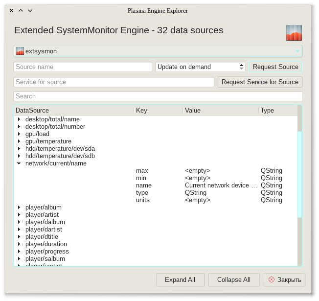The height and width of the screenshot is (301, 319).
Task: Click the Collapse All button
Action: 234,279
